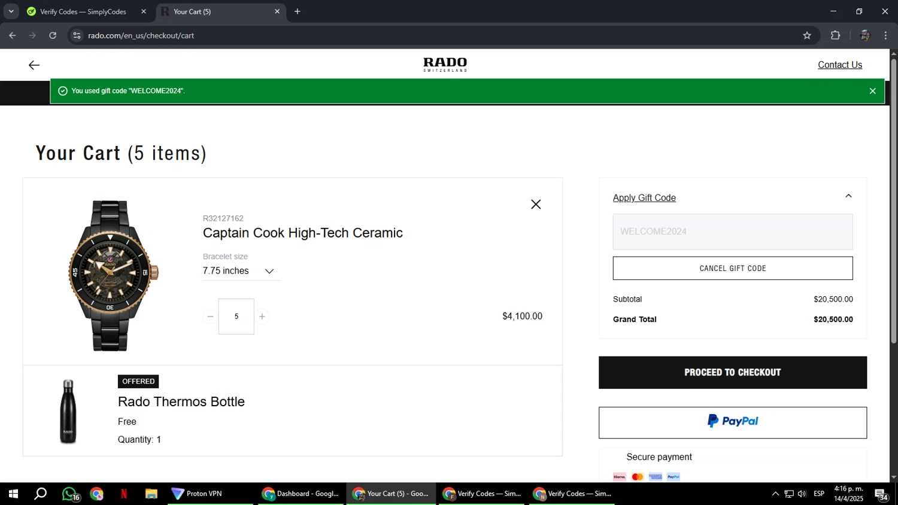Image resolution: width=898 pixels, height=505 pixels.
Task: Click the page vertical scrollbar
Action: tap(894, 201)
